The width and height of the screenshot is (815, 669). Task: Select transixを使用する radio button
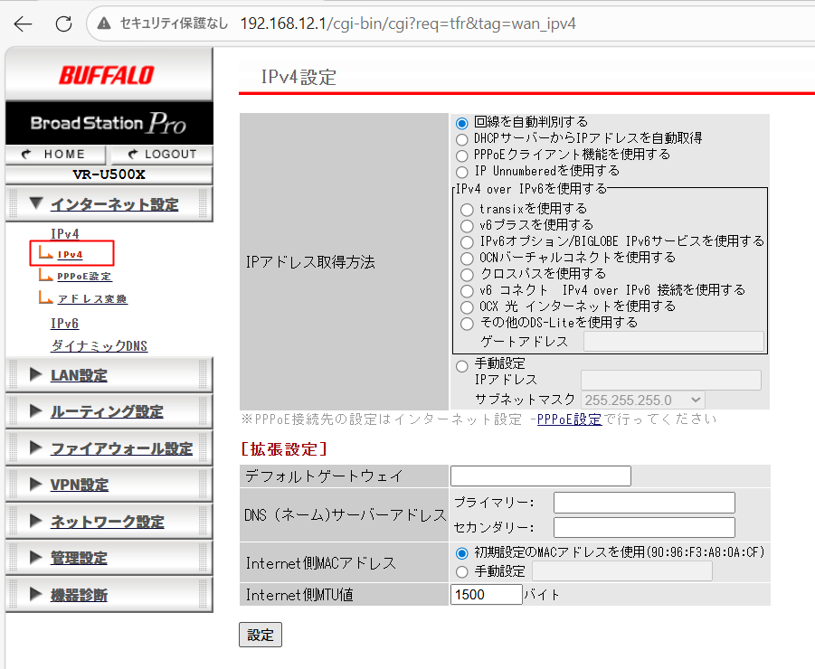tap(467, 209)
